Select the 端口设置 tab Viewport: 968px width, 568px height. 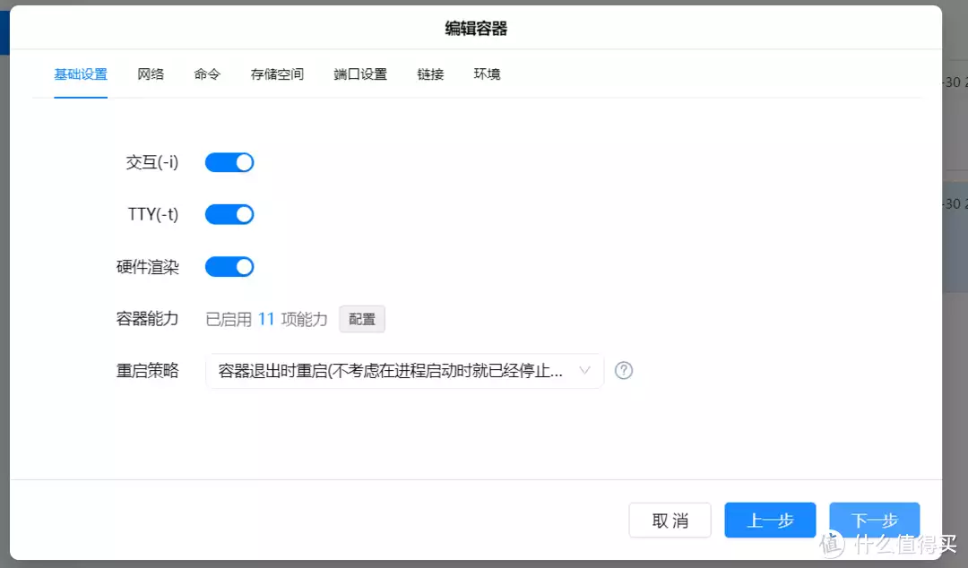360,74
